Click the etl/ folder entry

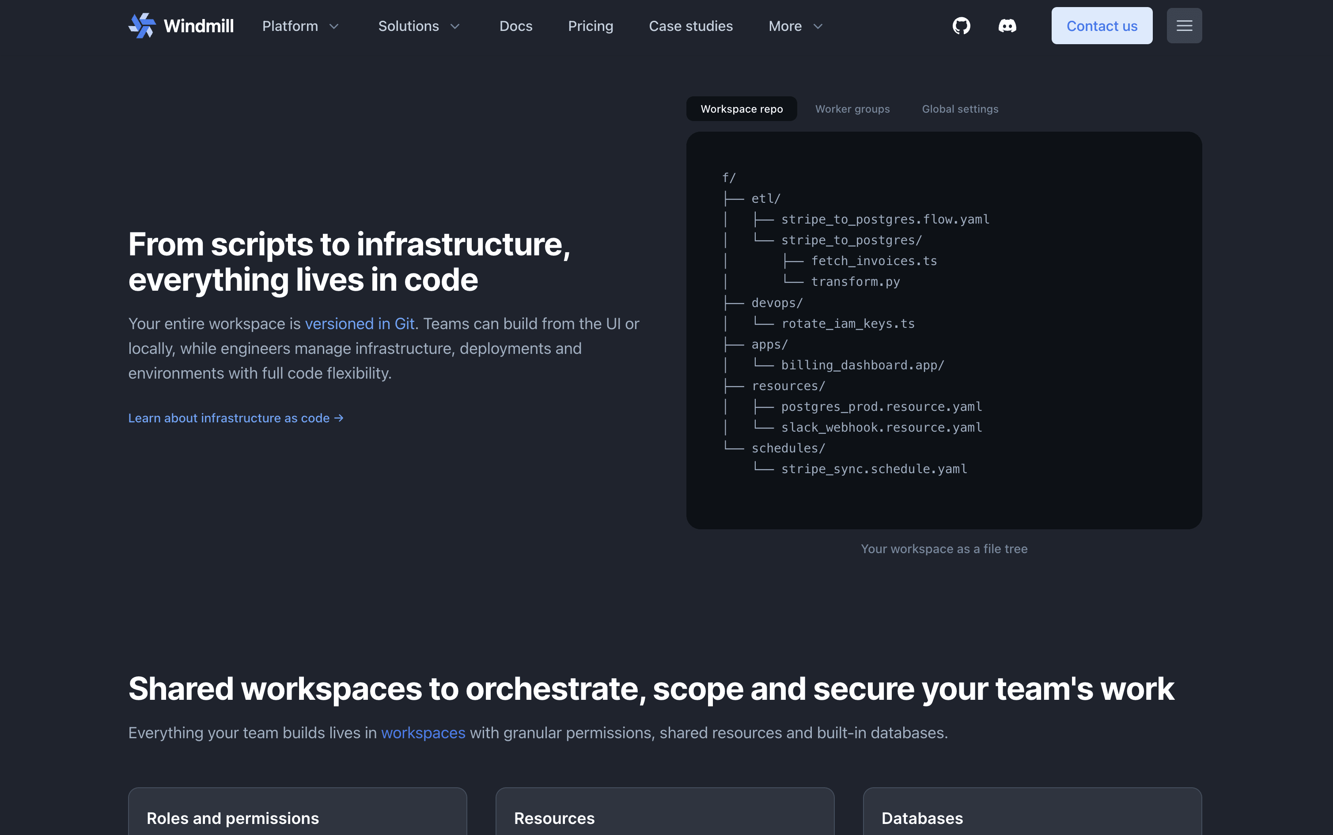765,198
